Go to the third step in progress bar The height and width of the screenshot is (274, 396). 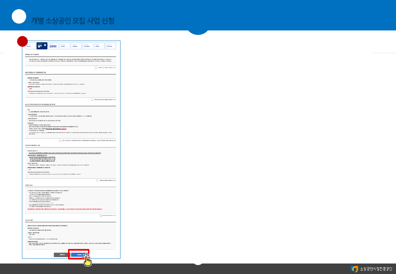tap(53, 46)
